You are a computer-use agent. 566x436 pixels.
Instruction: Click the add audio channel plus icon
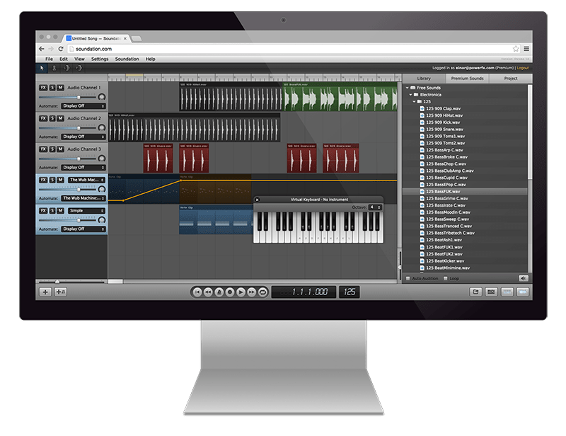click(x=45, y=292)
